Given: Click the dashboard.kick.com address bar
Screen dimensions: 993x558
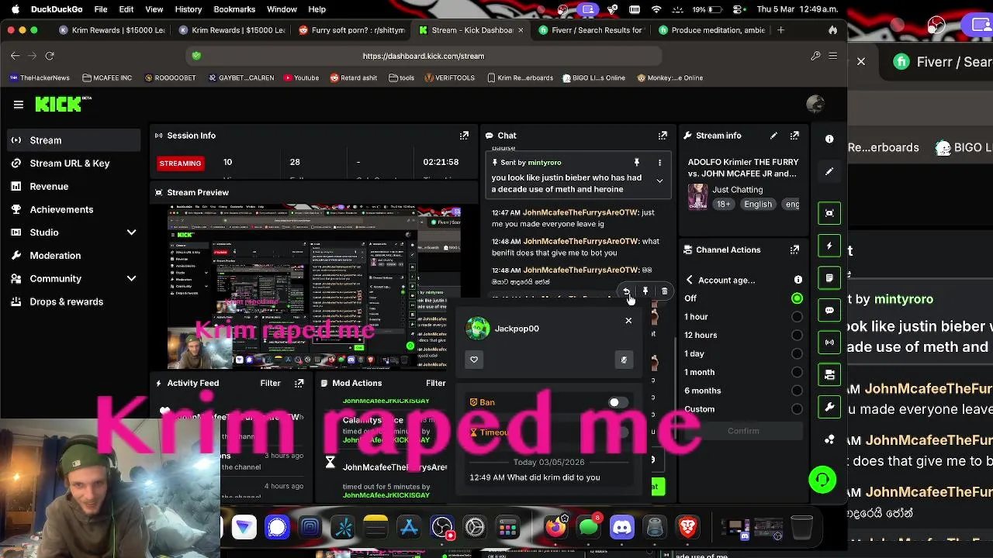Looking at the screenshot, I should [x=424, y=56].
